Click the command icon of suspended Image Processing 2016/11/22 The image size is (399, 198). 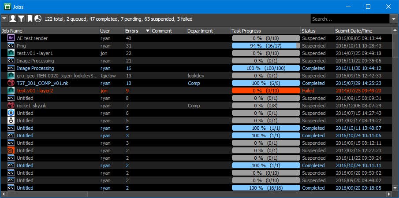click(x=11, y=61)
